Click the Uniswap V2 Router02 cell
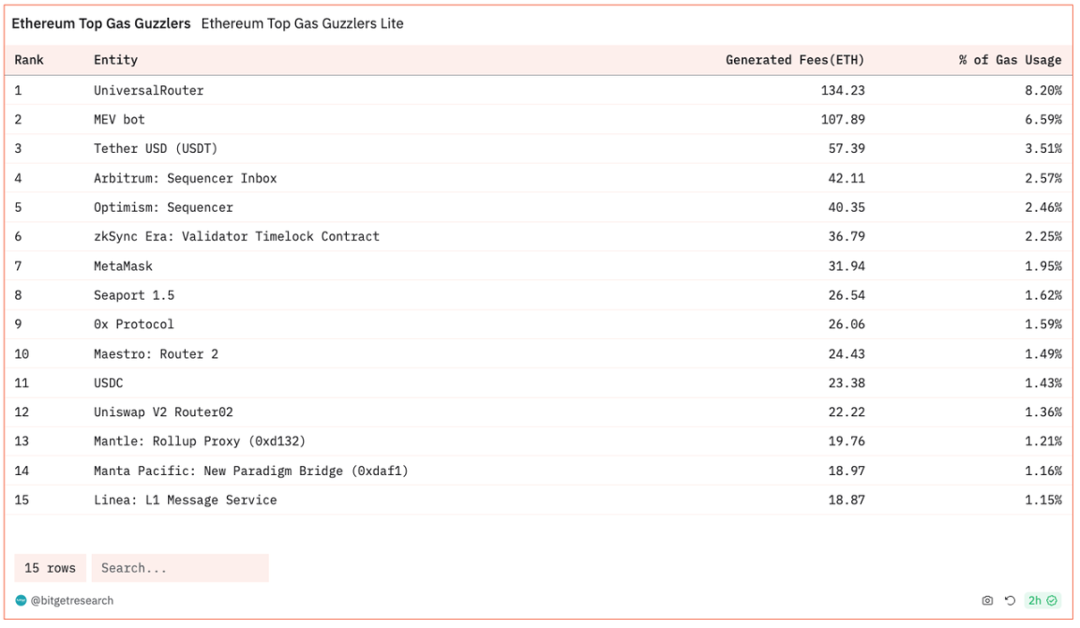Image resolution: width=1080 pixels, height=628 pixels. coord(163,412)
